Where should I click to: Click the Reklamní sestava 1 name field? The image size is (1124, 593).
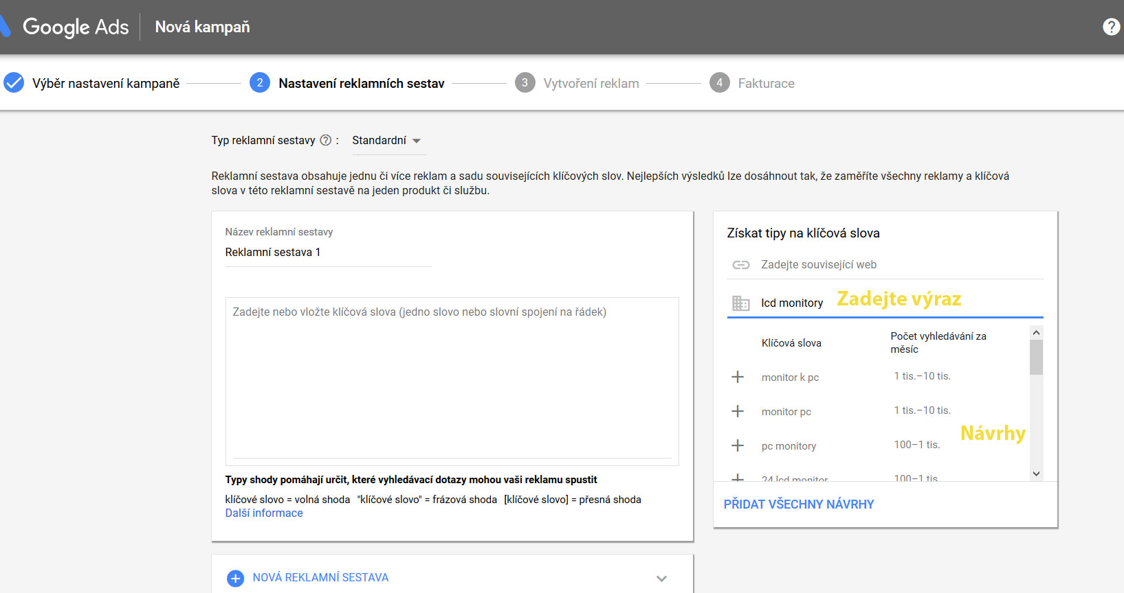[x=328, y=253]
